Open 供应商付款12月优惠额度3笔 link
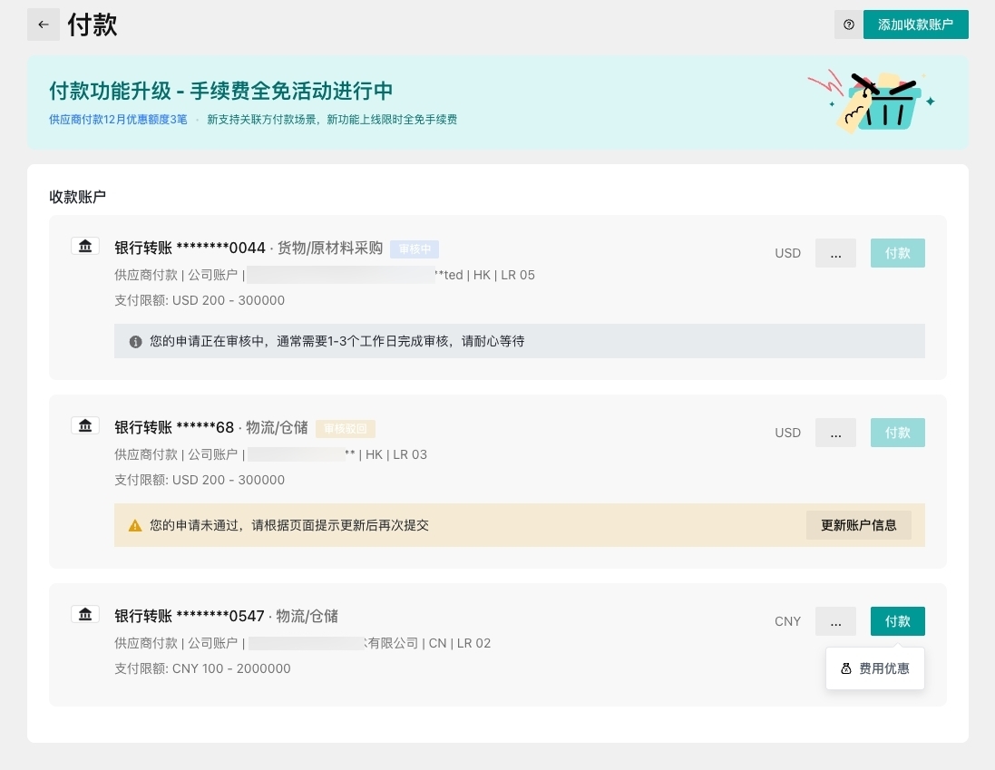The image size is (995, 770). [118, 119]
